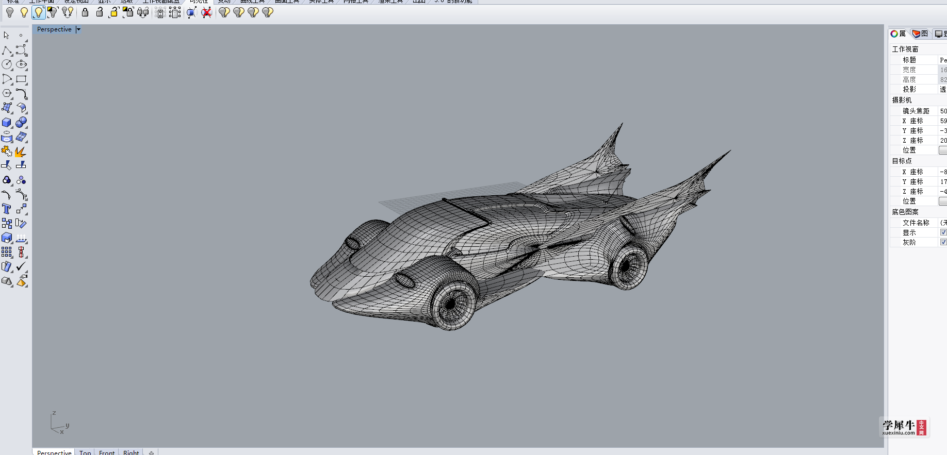Toggle the 灰阶 grayscale checkbox
Viewport: 947px width, 455px height.
coord(943,242)
